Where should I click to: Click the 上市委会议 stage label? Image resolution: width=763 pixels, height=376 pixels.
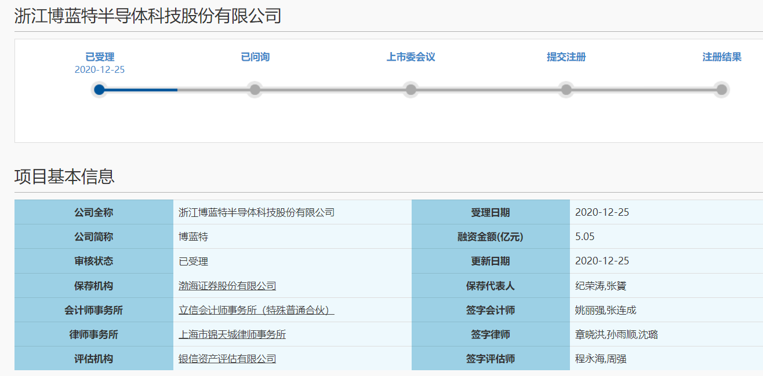pos(410,57)
